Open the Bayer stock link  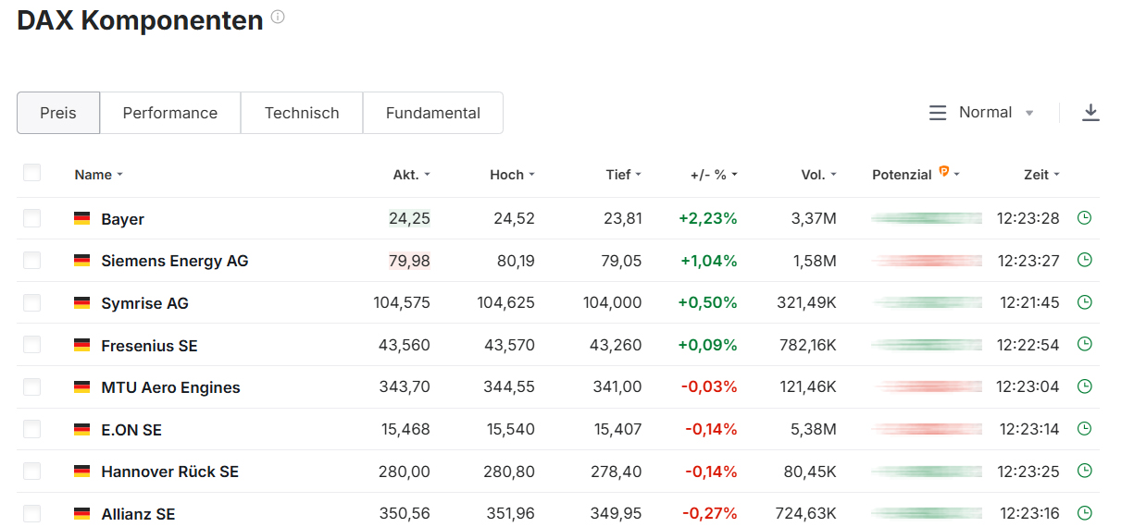click(122, 219)
